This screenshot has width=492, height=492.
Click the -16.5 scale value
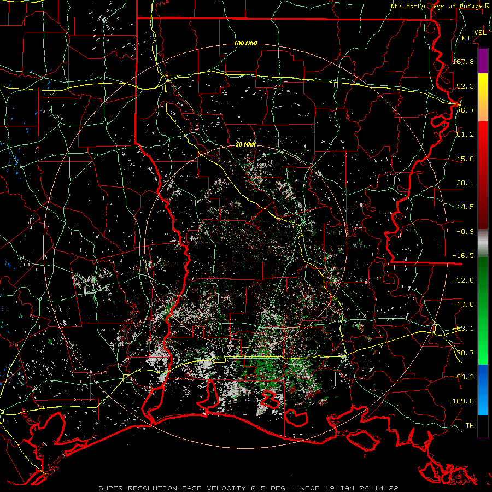point(463,256)
